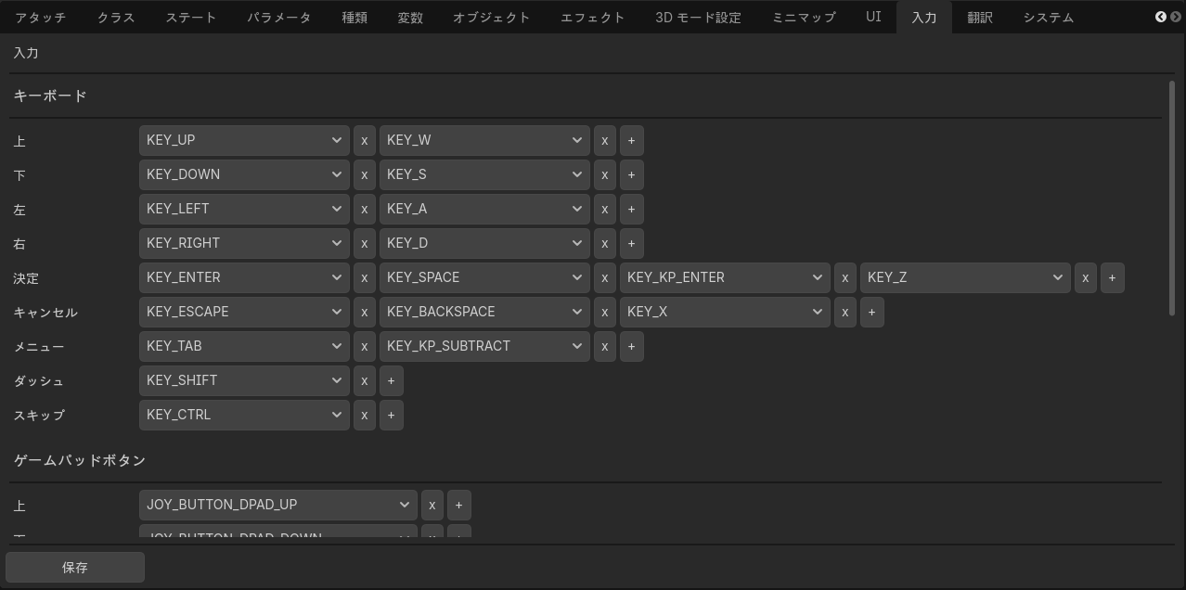
Task: Remove KEY_BACKSPACE binding from キャンセル row
Action: click(x=605, y=312)
